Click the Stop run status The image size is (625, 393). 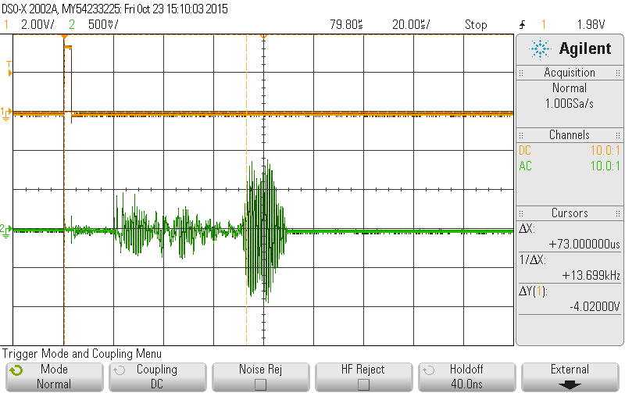pyautogui.click(x=476, y=25)
